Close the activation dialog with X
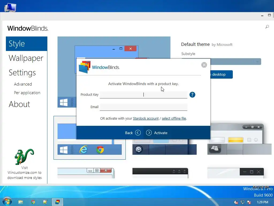The width and height of the screenshot is (274, 206). point(204,65)
